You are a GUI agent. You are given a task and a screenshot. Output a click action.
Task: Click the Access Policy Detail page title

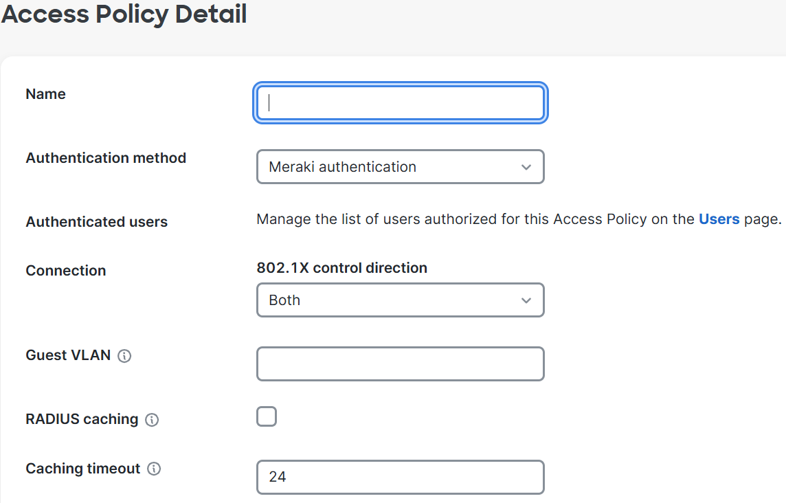(124, 14)
